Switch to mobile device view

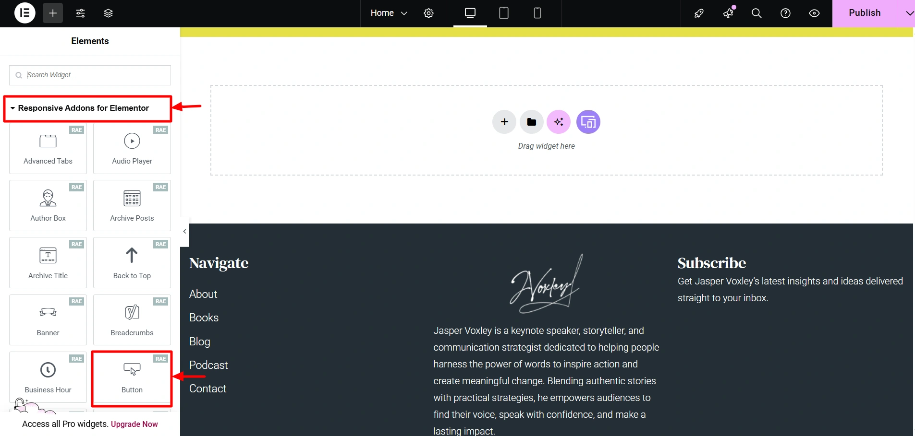(537, 13)
